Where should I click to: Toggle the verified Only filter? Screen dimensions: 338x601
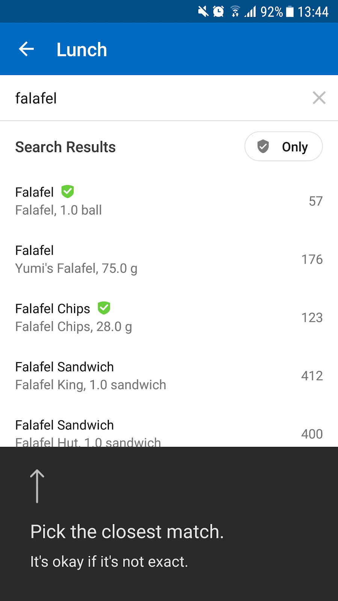284,146
